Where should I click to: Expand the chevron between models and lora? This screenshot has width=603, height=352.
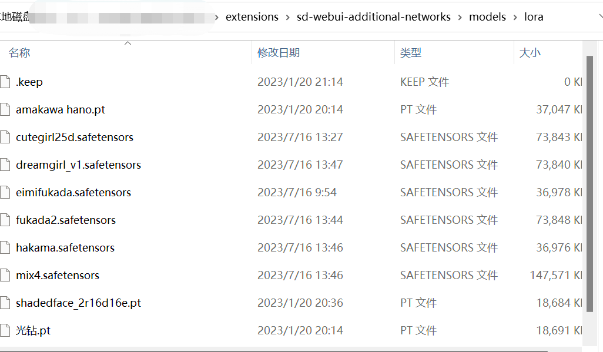tap(515, 17)
